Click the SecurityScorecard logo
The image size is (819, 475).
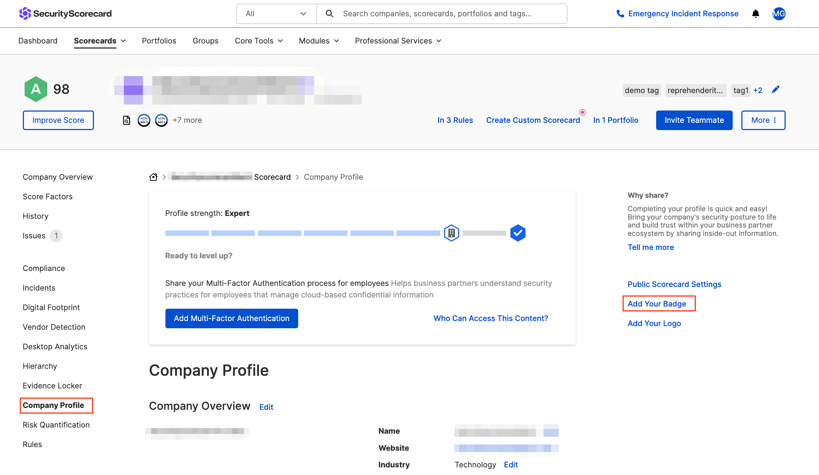(x=65, y=13)
